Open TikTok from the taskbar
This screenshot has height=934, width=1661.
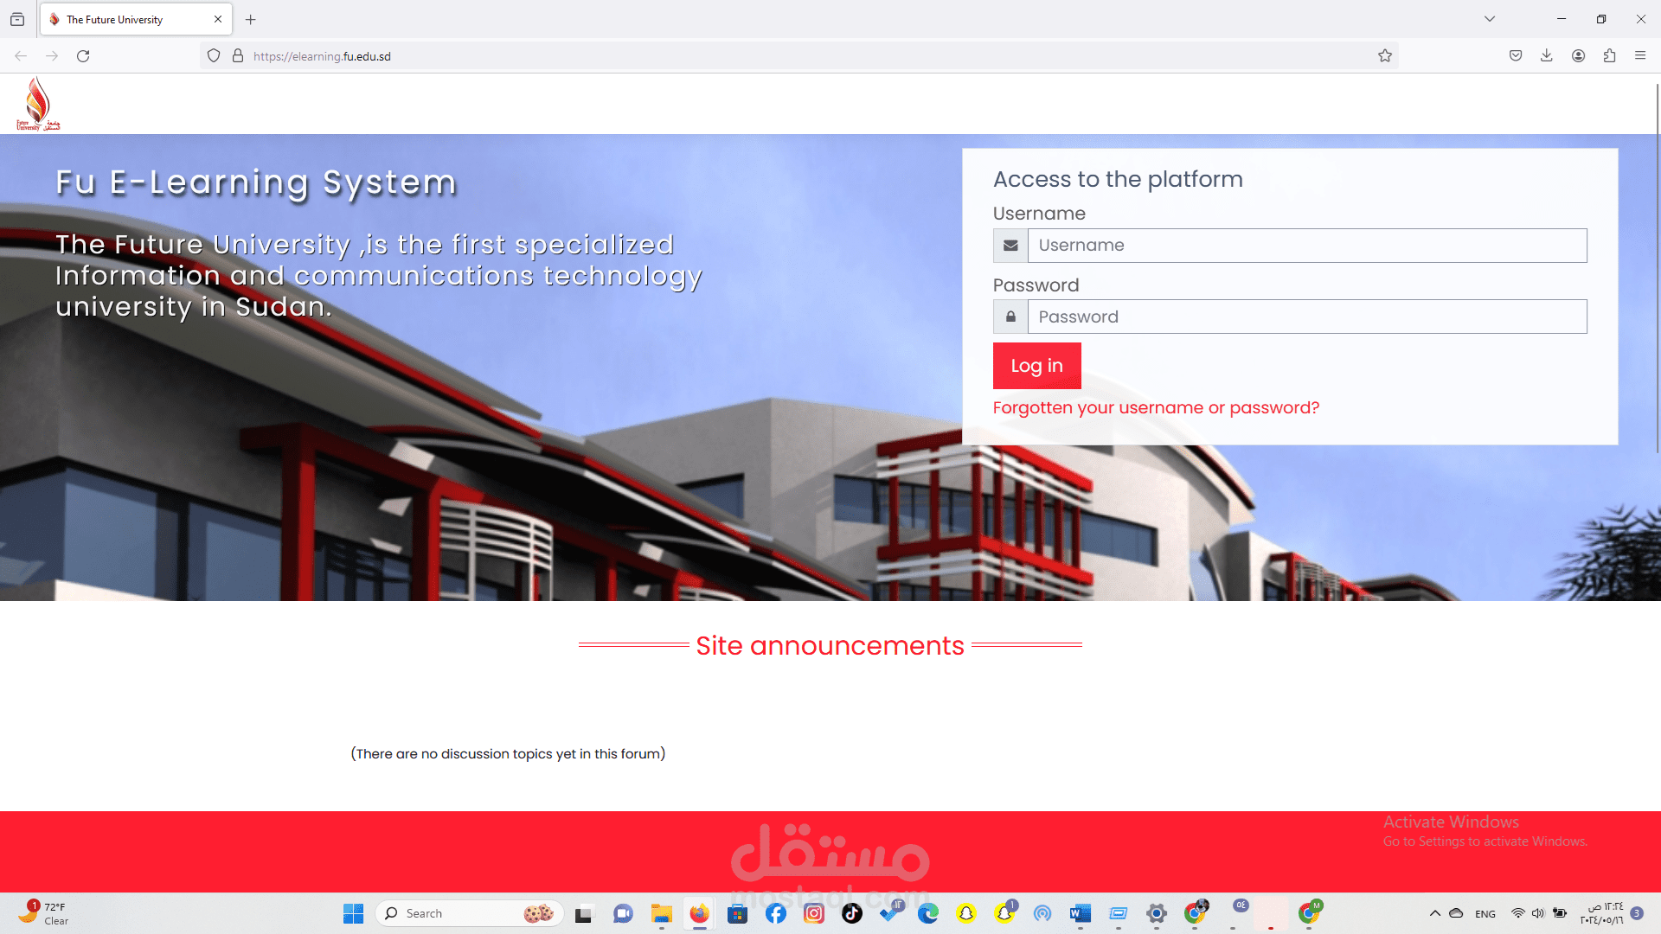click(x=852, y=913)
